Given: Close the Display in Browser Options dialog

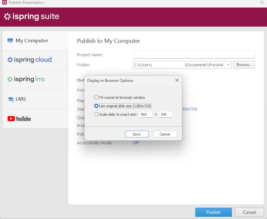Looking at the screenshot, I should click(x=177, y=80).
